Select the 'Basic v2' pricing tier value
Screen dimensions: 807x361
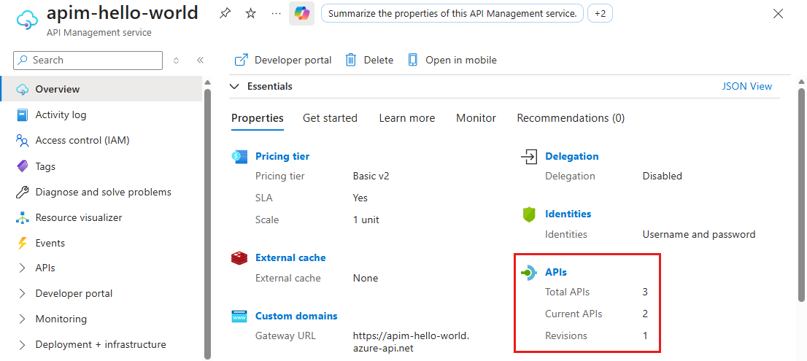pos(371,176)
